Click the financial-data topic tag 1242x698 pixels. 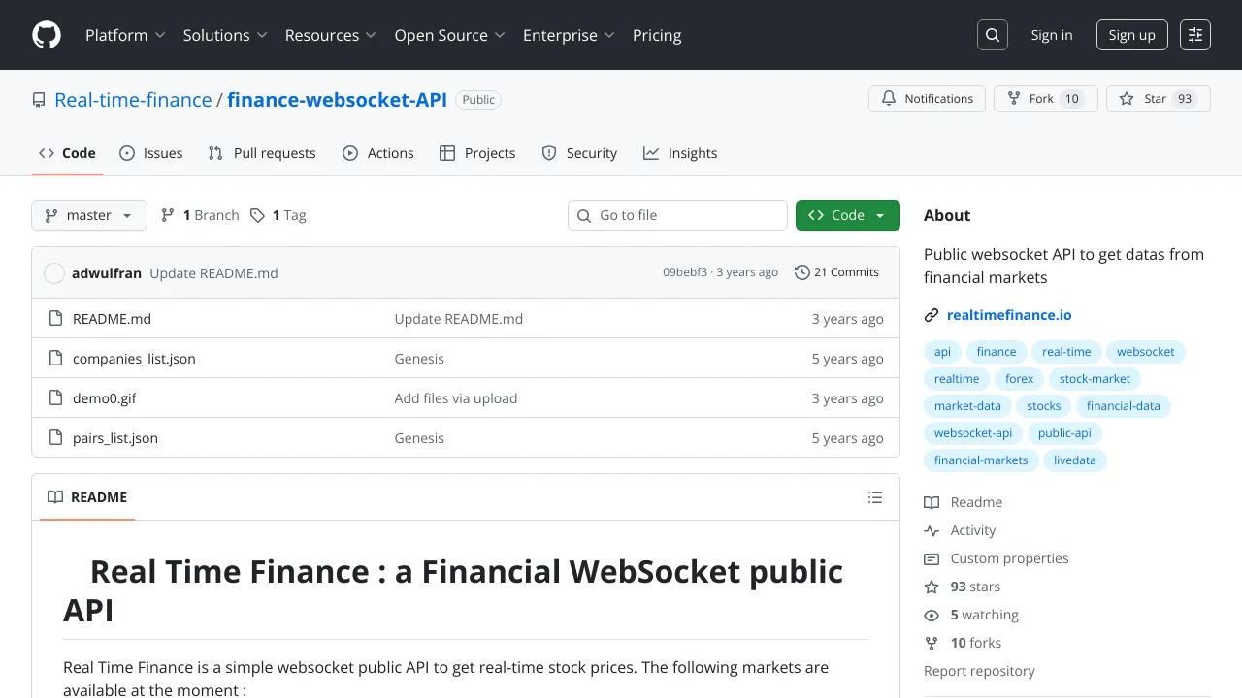tap(1124, 406)
